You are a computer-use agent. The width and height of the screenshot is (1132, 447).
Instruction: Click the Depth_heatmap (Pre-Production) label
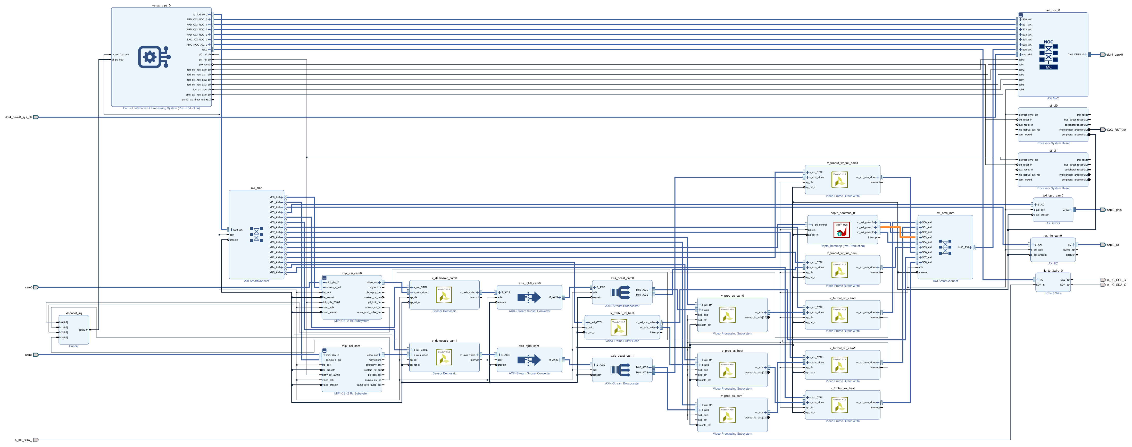842,246
